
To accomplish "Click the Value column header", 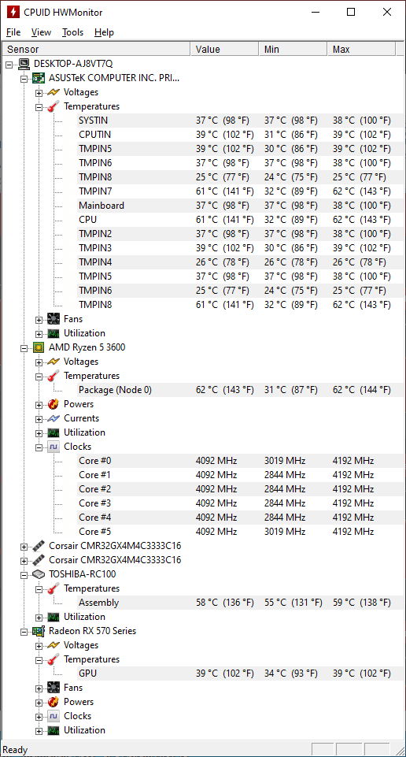I will coord(225,50).
